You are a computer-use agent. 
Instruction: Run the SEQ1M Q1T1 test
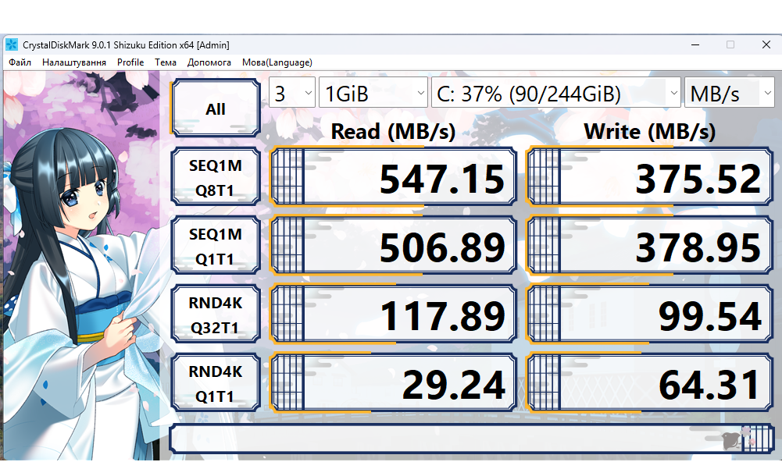(216, 246)
